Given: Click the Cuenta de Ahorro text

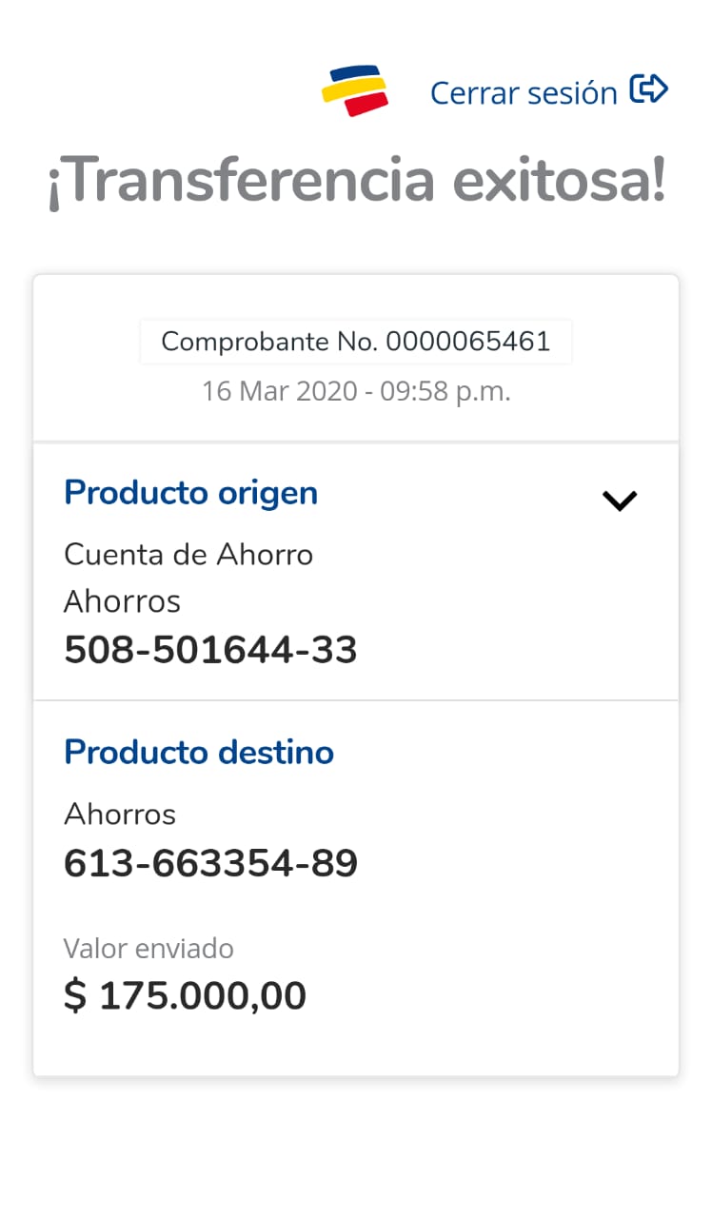Looking at the screenshot, I should click(188, 554).
